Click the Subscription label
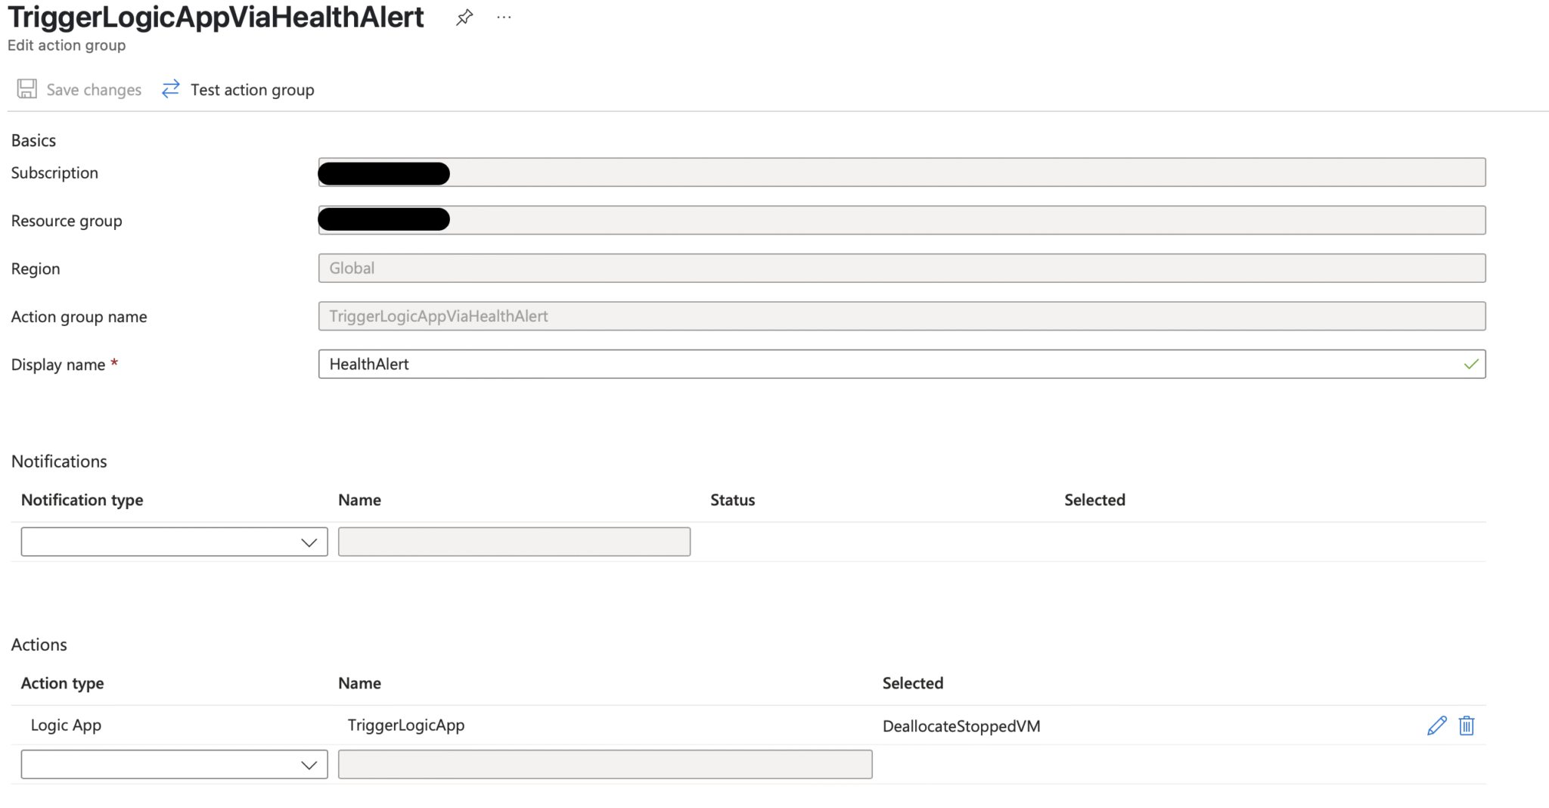The image size is (1549, 808). (x=54, y=173)
